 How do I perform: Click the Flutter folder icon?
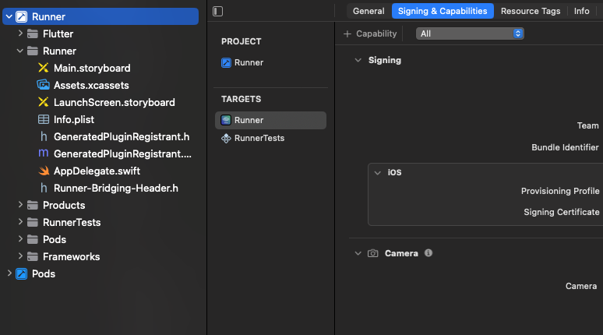coord(33,33)
